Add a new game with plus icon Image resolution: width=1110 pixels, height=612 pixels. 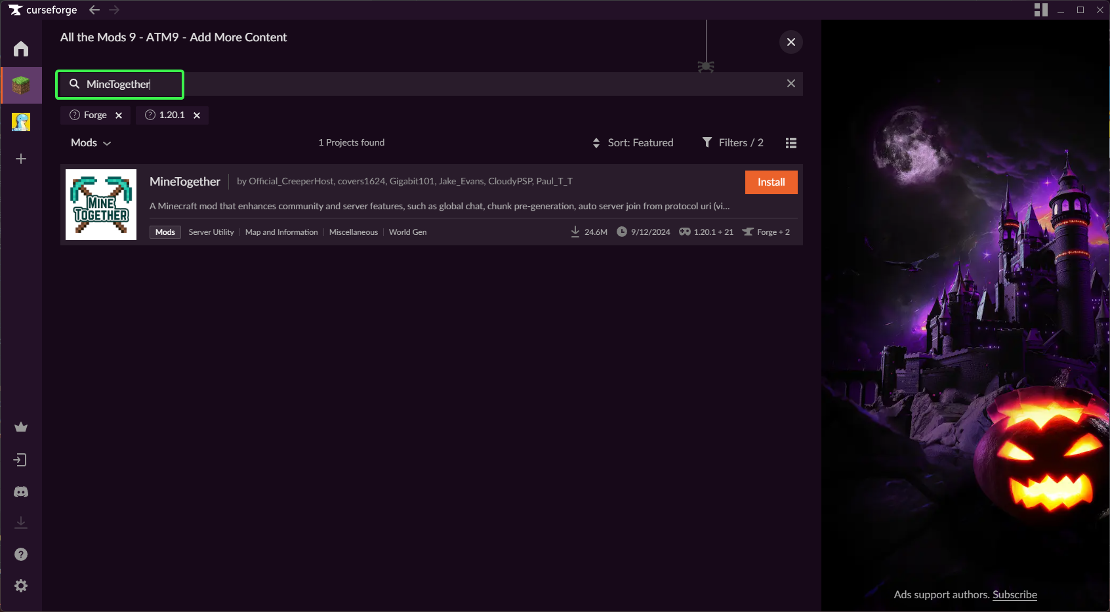point(21,159)
